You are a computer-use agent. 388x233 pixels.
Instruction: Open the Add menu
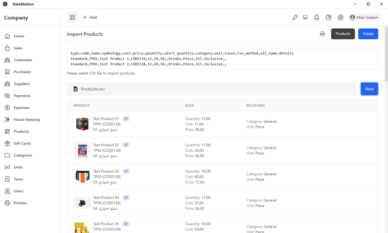coord(90,17)
